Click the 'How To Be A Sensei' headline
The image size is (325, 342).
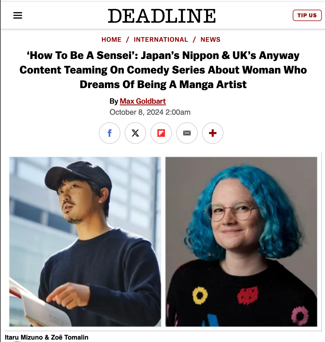[163, 70]
